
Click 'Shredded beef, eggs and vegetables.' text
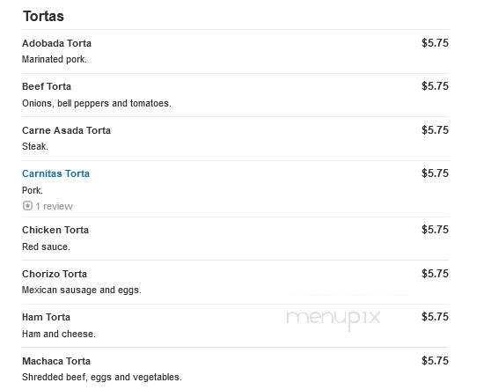click(x=102, y=377)
